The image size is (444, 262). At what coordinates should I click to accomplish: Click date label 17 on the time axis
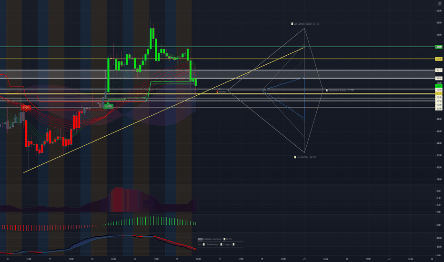(220, 259)
